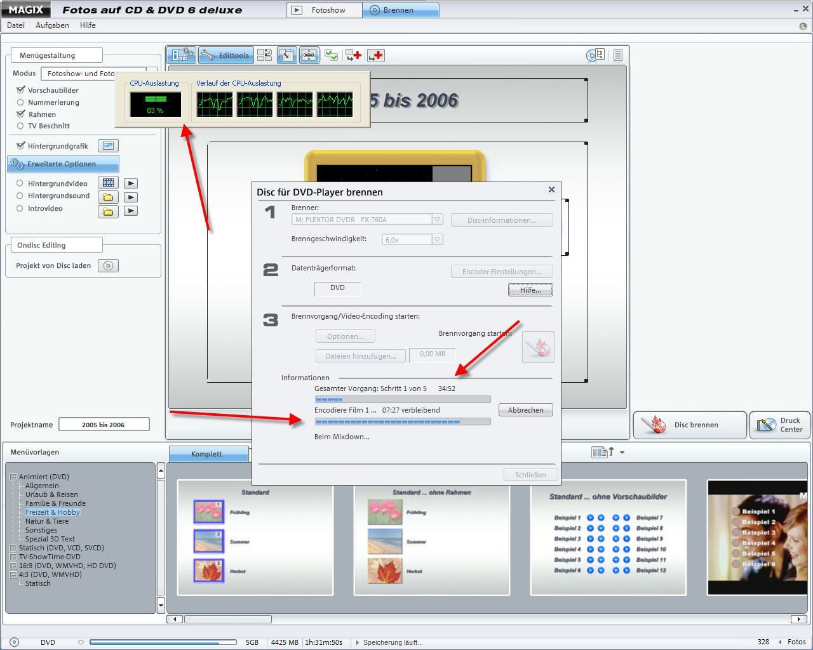Select Urlaub & Reisen in template tree

(x=51, y=494)
